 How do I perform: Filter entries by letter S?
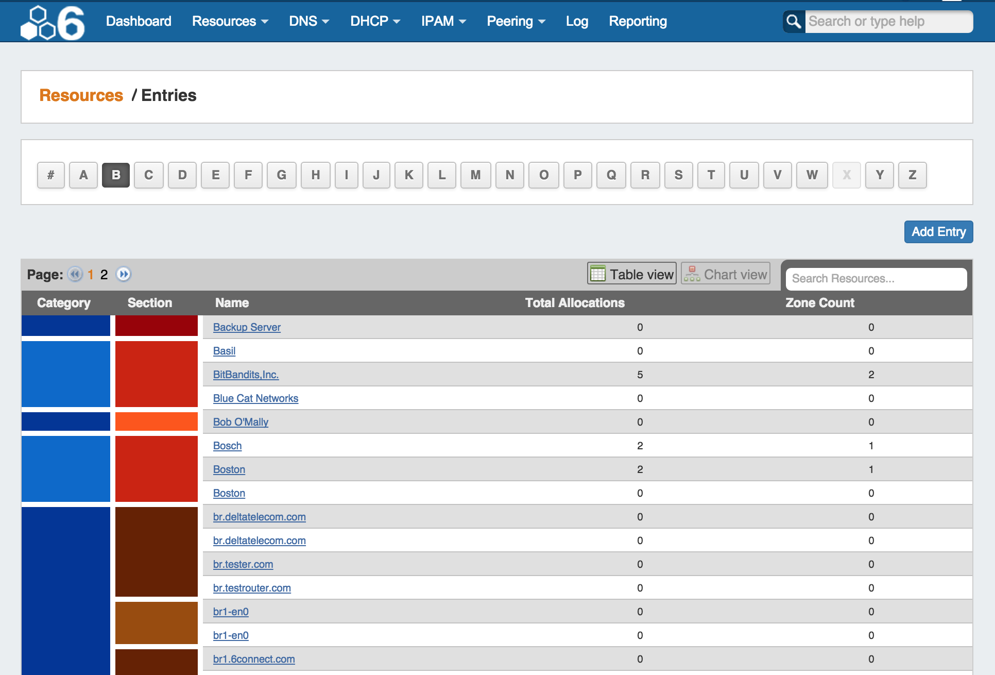[x=679, y=175]
